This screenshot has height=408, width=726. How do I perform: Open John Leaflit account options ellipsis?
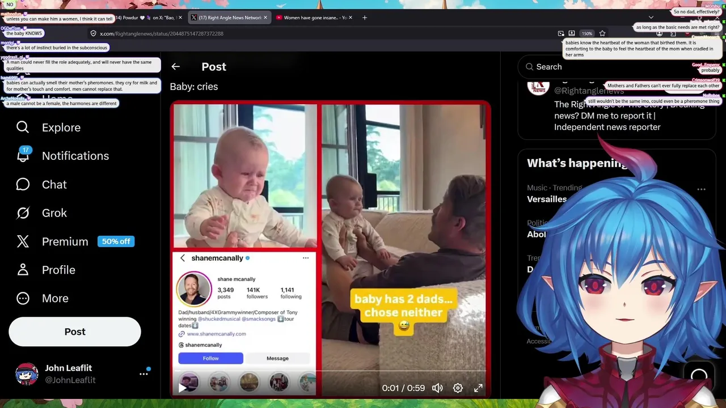coord(143,374)
